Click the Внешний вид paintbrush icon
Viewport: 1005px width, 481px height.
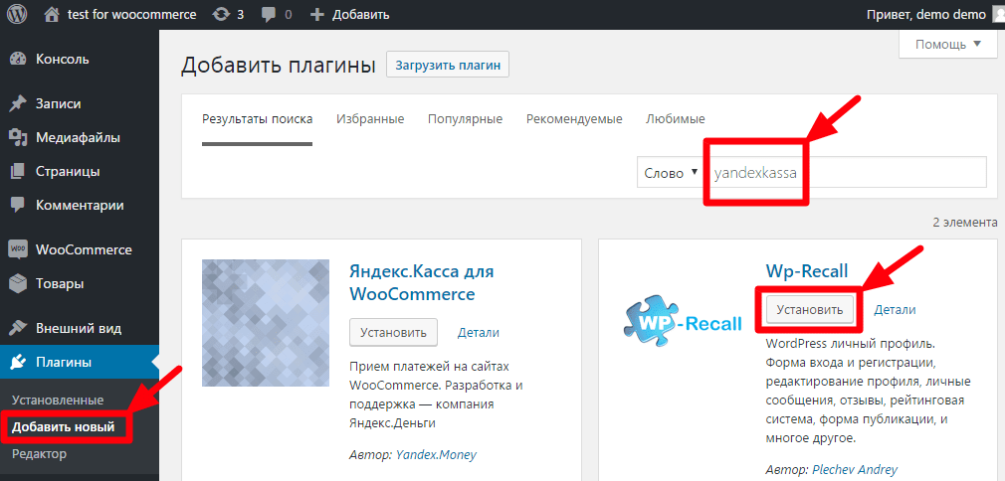click(x=18, y=329)
